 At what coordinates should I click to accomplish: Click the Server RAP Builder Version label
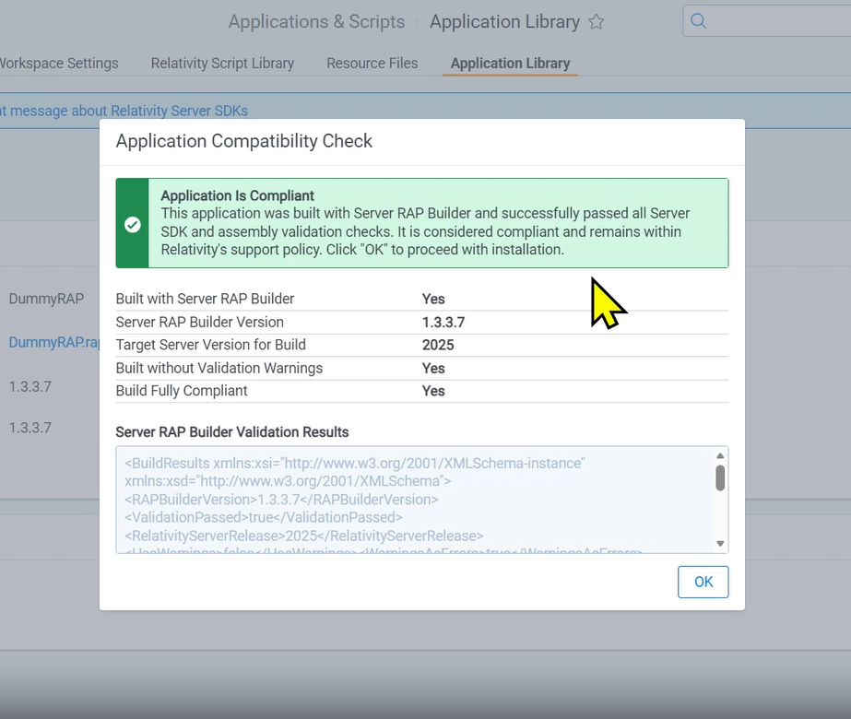200,323
